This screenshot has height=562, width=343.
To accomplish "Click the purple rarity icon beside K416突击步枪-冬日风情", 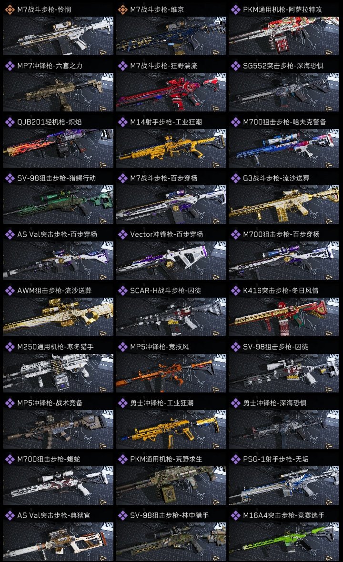I will (235, 291).
